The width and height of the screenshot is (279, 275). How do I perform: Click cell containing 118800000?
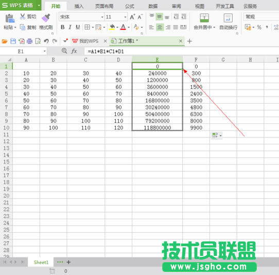(x=158, y=127)
